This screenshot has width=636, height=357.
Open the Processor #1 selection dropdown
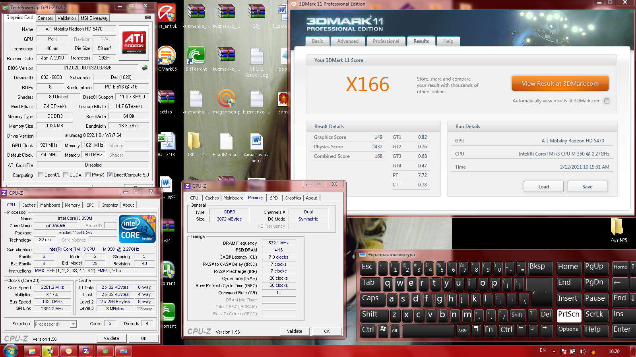click(x=73, y=324)
